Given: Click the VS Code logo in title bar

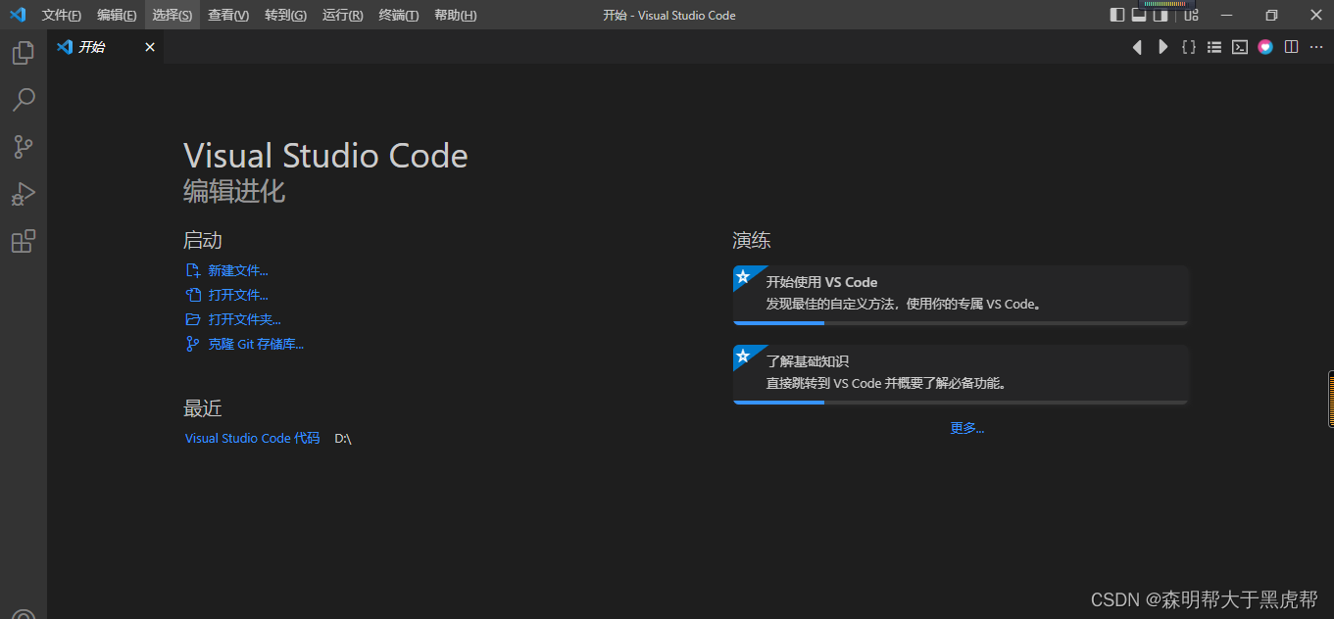Looking at the screenshot, I should click(x=17, y=15).
